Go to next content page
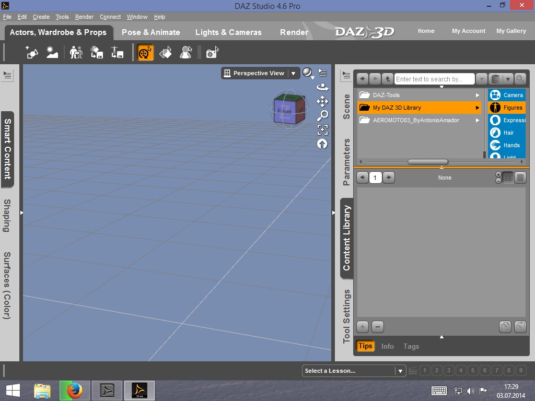The width and height of the screenshot is (535, 401). pos(388,178)
